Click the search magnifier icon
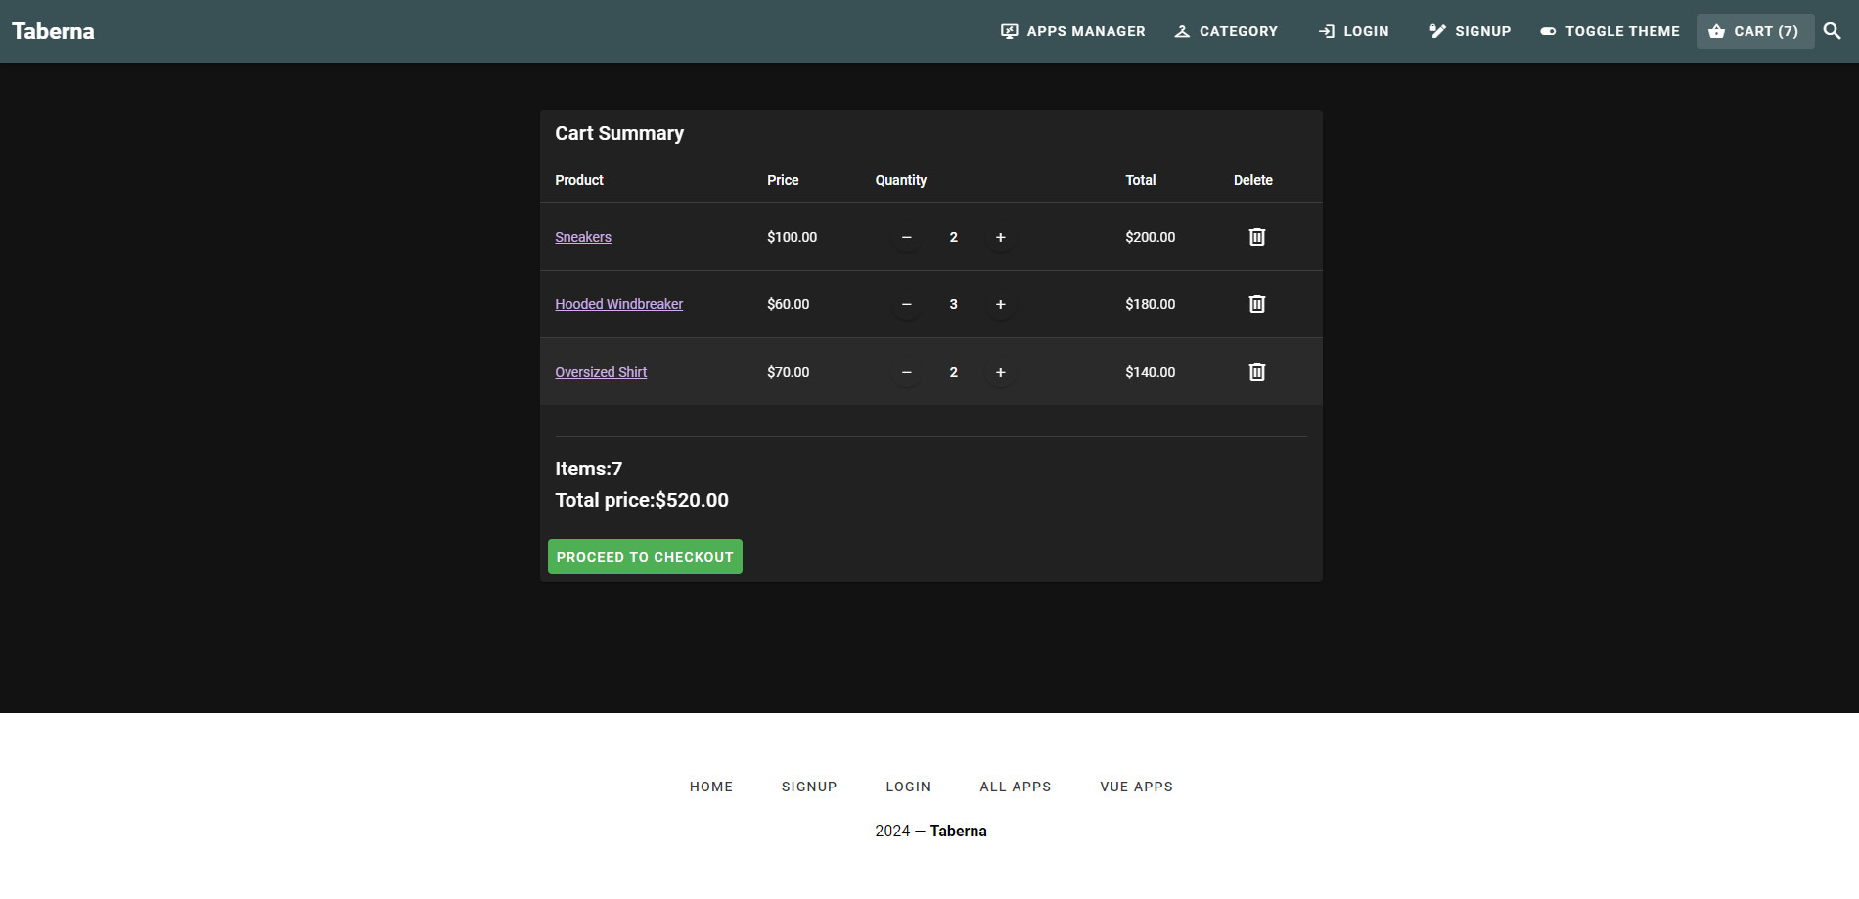Screen dimensions: 1859x899 tap(1833, 30)
